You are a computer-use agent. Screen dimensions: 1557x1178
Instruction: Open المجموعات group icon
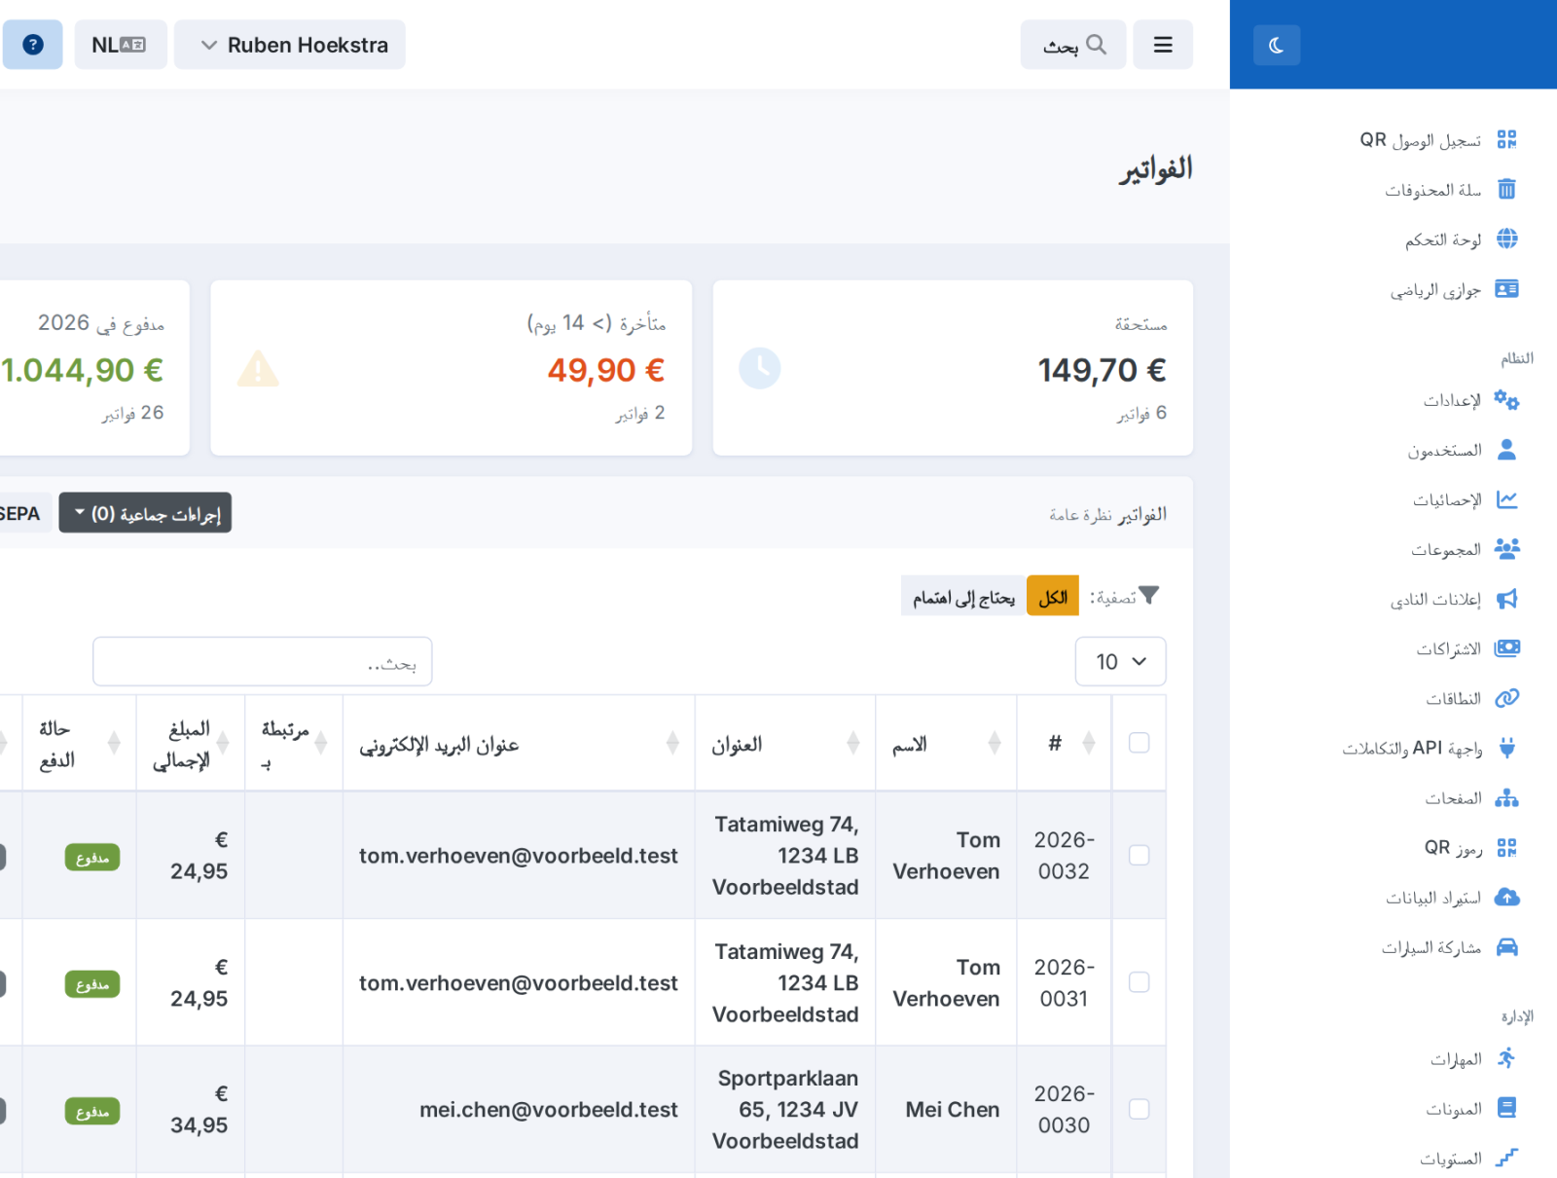point(1506,549)
